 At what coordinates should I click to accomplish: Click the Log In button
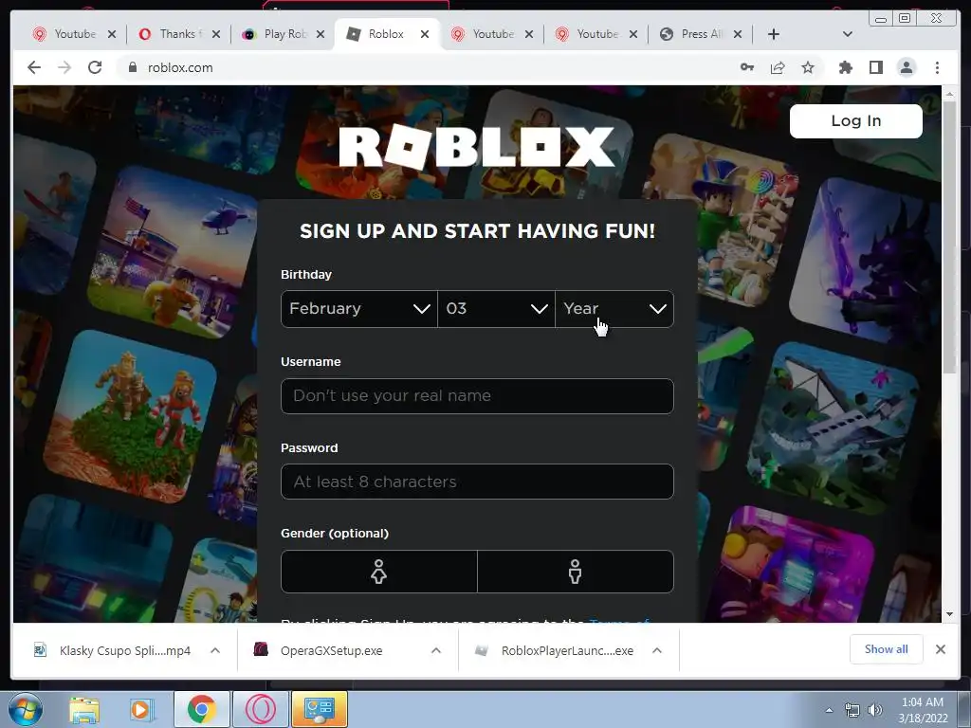(856, 120)
